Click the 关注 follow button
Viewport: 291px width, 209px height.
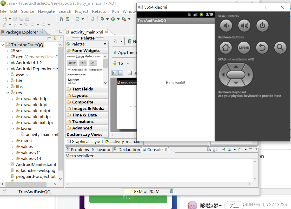tap(234, 205)
